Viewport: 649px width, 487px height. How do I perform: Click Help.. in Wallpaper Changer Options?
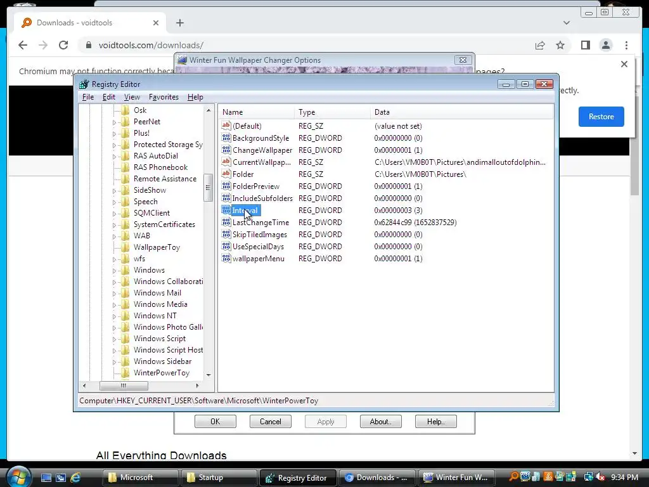click(435, 422)
